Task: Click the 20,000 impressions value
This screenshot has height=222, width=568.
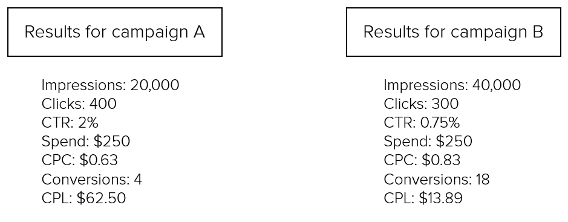Action: [155, 85]
